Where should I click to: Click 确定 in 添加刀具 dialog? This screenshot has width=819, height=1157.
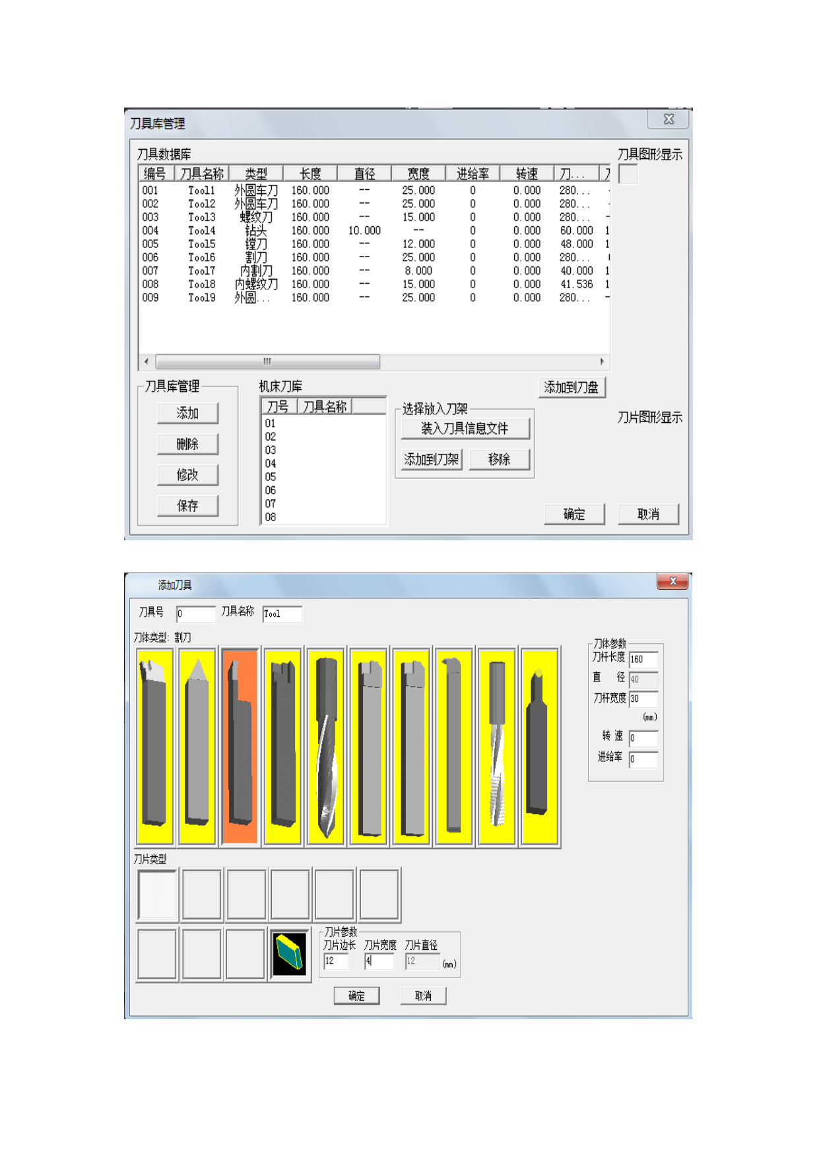coord(356,995)
